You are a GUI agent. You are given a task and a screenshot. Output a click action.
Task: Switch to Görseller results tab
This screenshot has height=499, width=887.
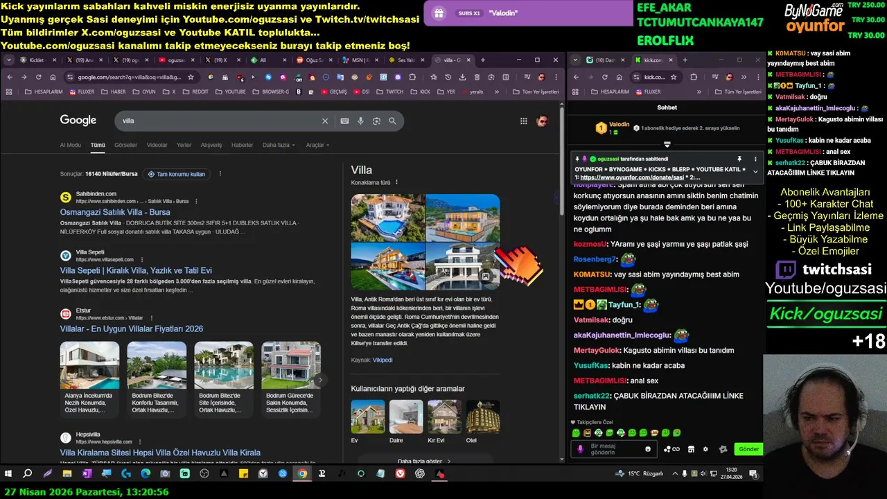(x=125, y=145)
